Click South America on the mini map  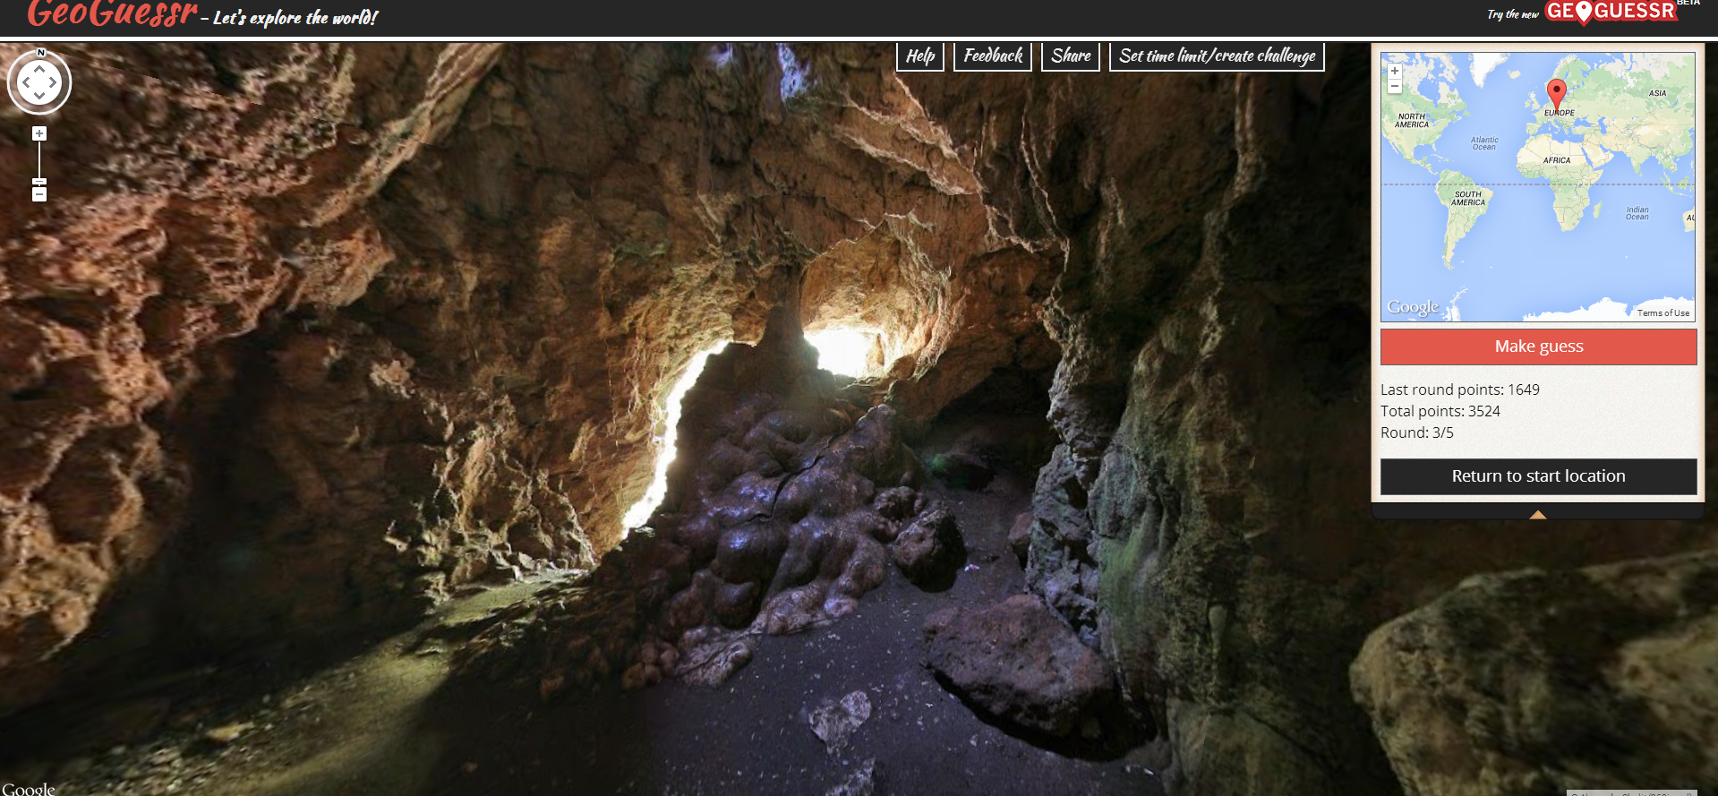click(1468, 198)
